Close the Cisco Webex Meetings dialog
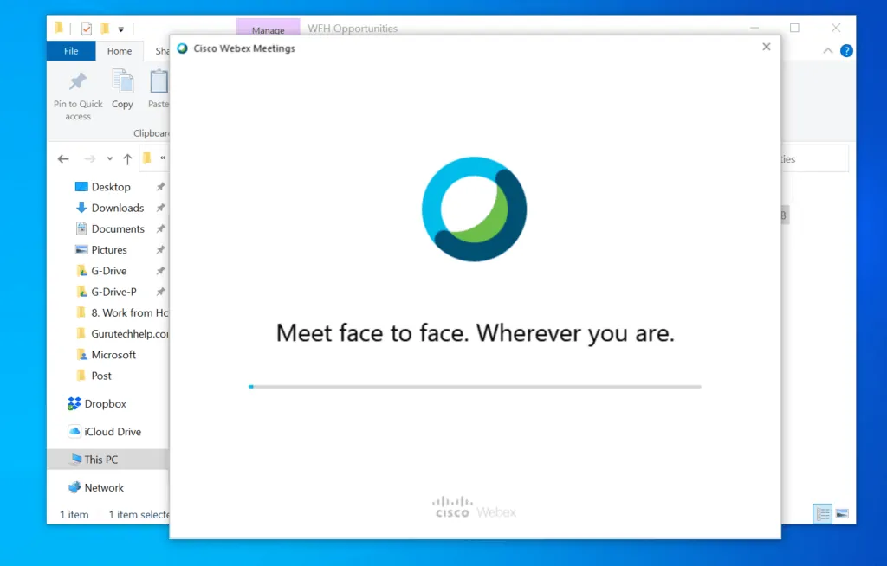 (x=766, y=47)
